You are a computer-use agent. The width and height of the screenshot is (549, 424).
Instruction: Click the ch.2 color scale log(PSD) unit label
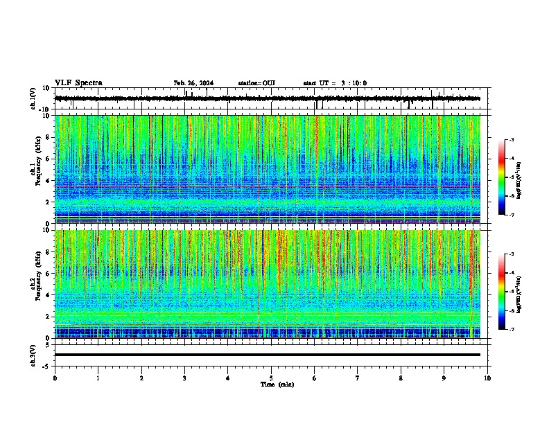click(x=519, y=294)
